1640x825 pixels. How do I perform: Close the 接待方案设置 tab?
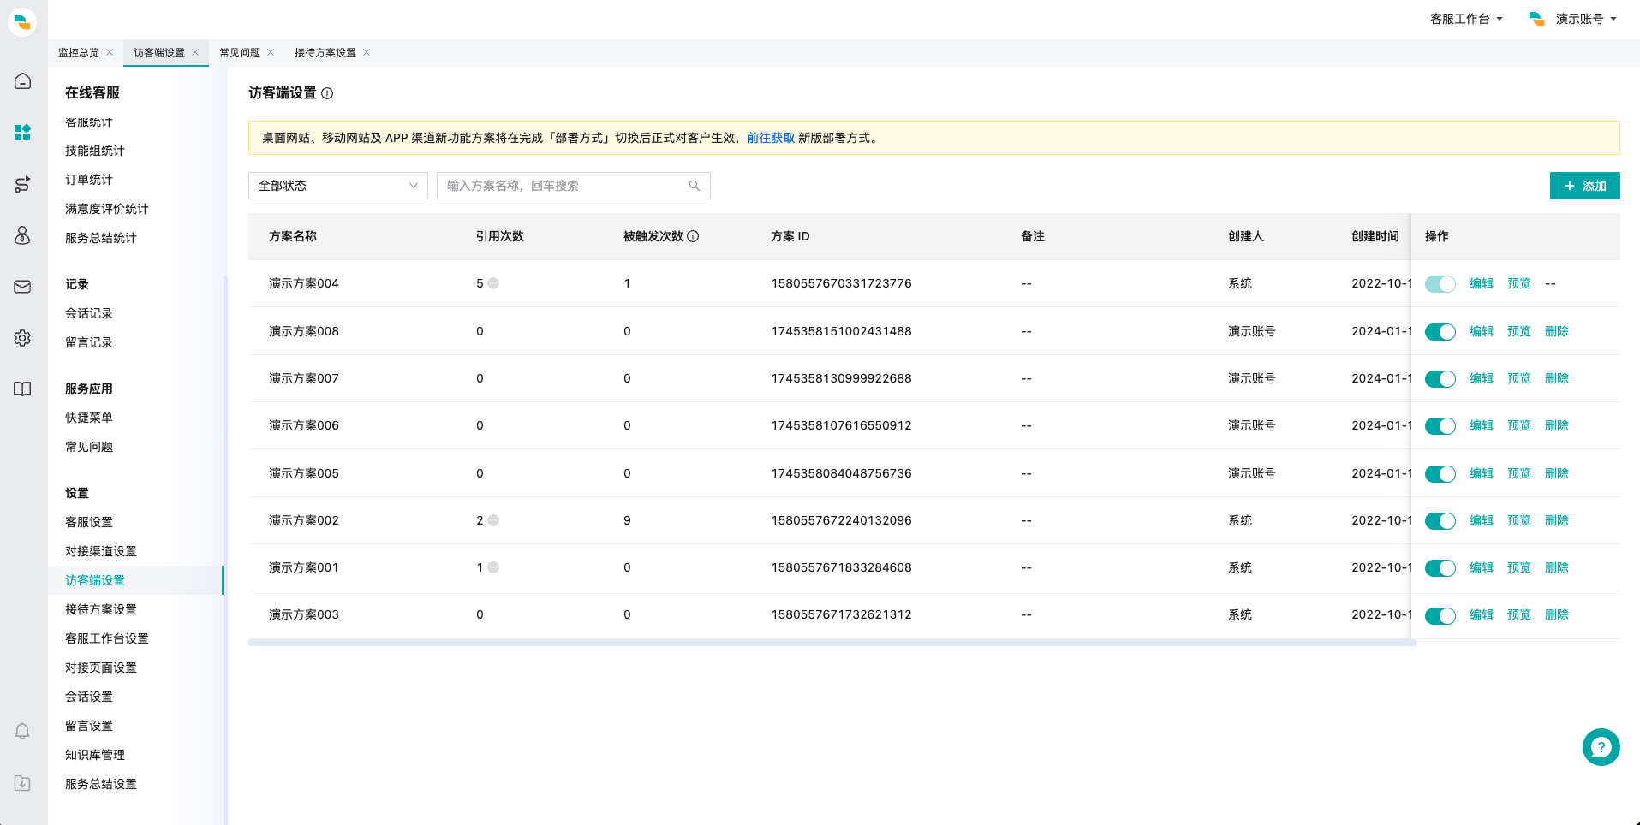tap(367, 52)
